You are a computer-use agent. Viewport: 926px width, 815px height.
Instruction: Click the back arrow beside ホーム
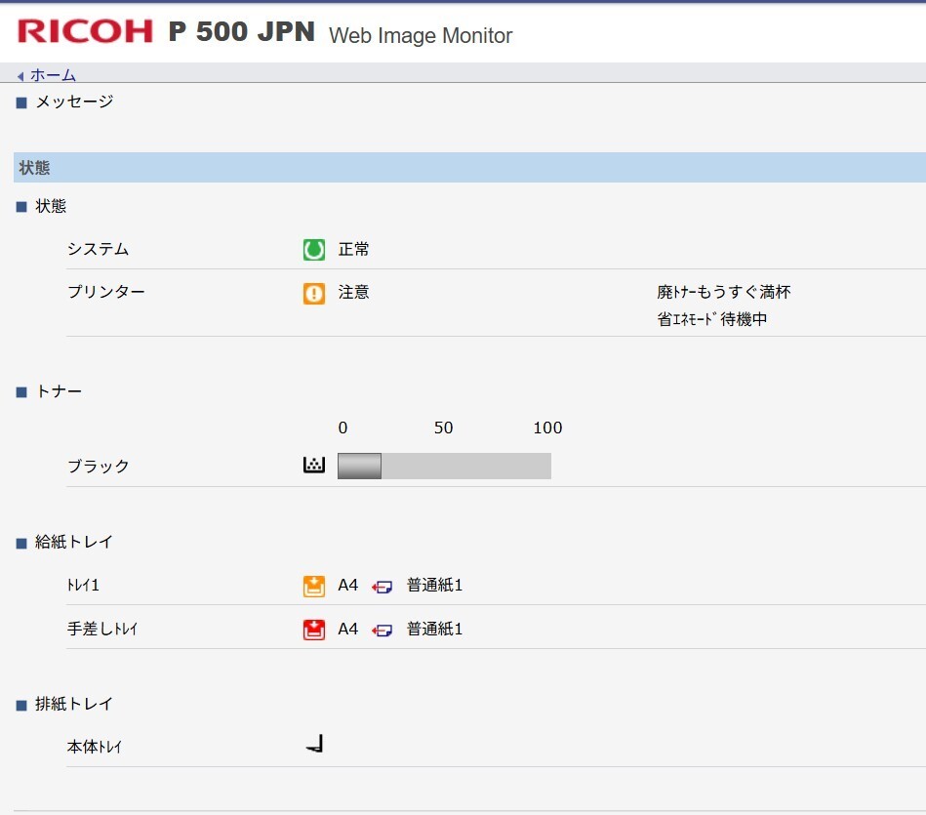pos(20,76)
